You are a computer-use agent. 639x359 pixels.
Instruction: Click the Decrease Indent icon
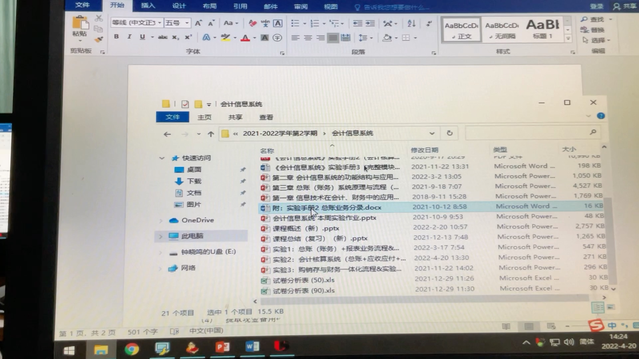pyautogui.click(x=357, y=23)
